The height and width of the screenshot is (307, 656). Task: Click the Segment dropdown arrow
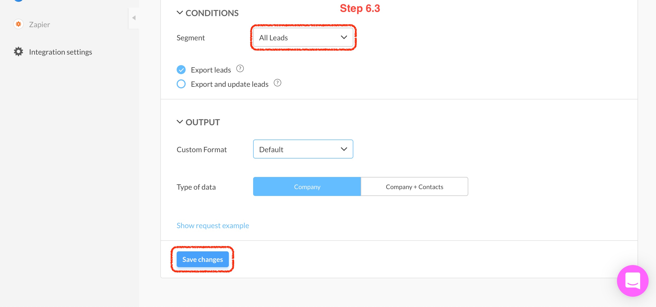point(344,37)
